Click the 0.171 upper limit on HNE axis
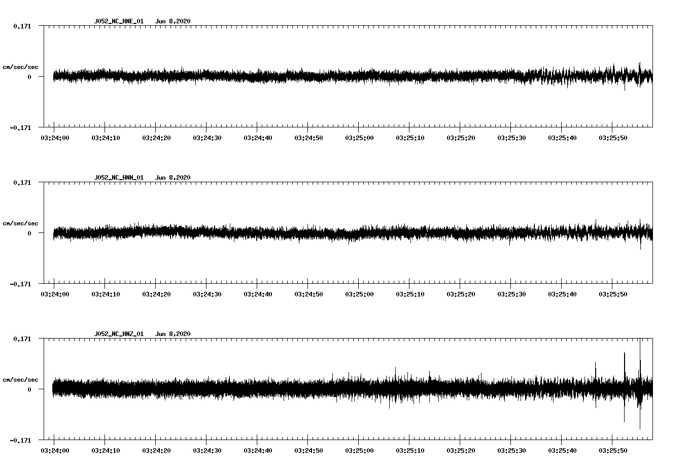 click(x=22, y=26)
